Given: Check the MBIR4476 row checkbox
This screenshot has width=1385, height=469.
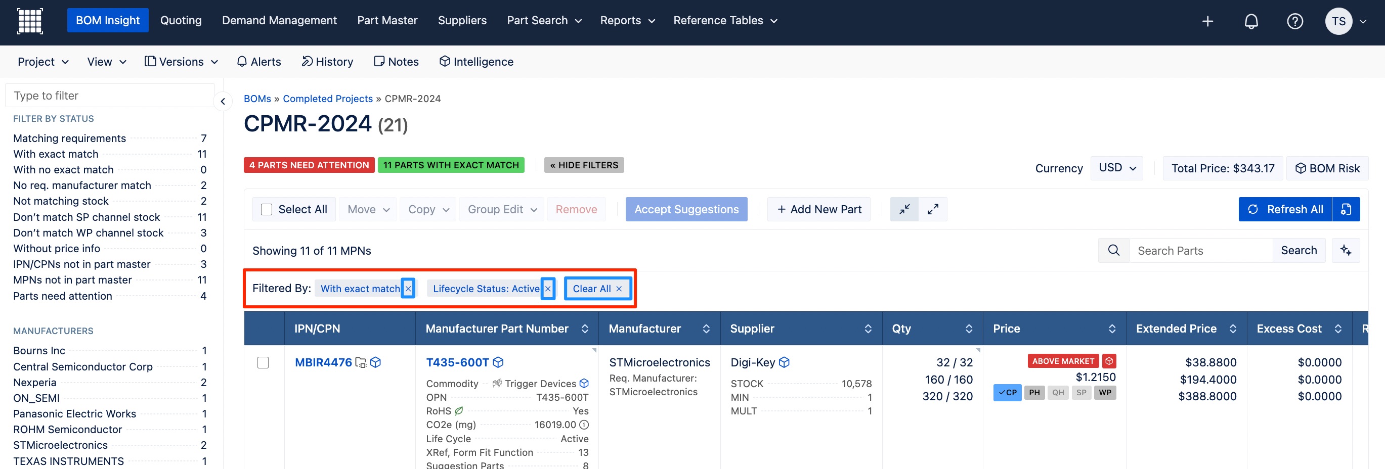Looking at the screenshot, I should pos(263,363).
